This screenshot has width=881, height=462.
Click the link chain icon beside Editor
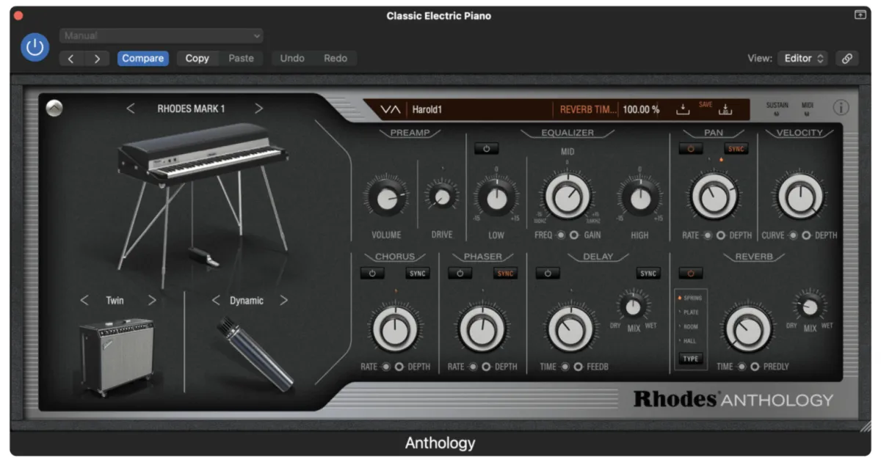(847, 59)
